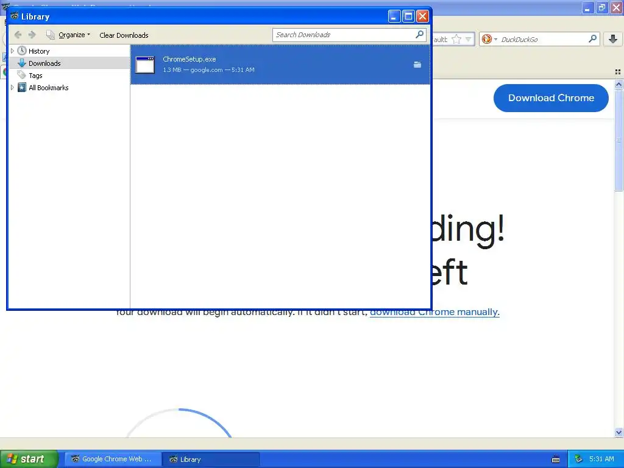Screen dimensions: 624x468
Task: Open the Windows start menu
Action: coord(29,459)
